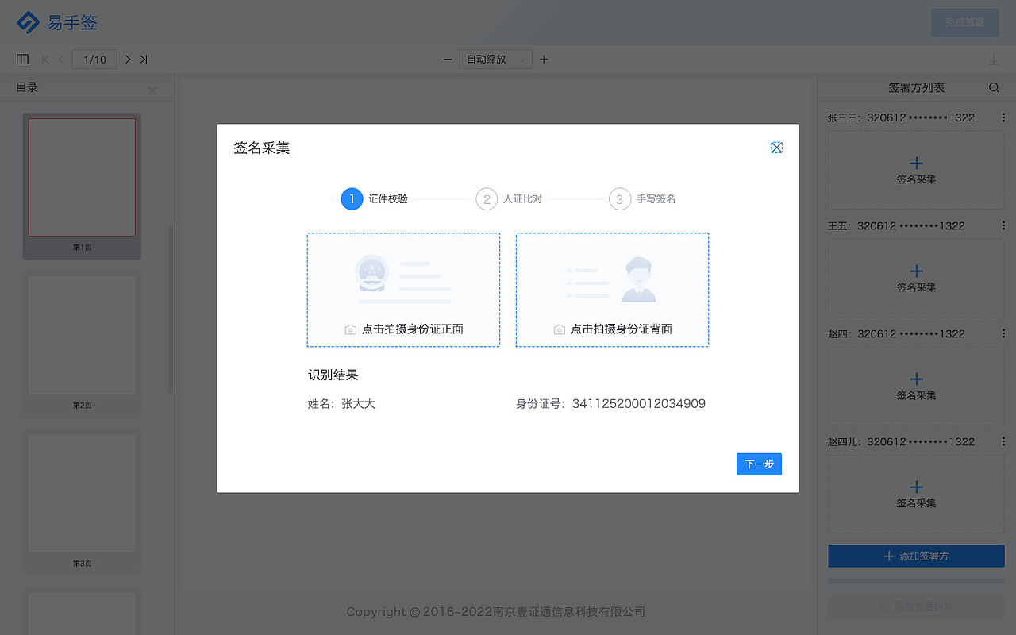Click the download icon at top right
1016x635 pixels.
click(993, 59)
